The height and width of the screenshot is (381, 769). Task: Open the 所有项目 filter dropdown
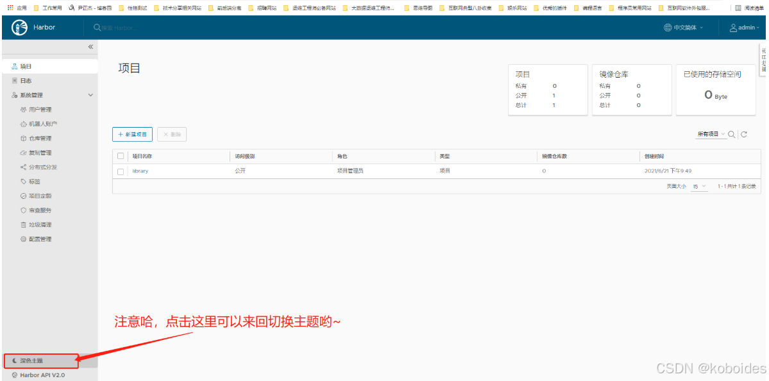[x=711, y=134]
